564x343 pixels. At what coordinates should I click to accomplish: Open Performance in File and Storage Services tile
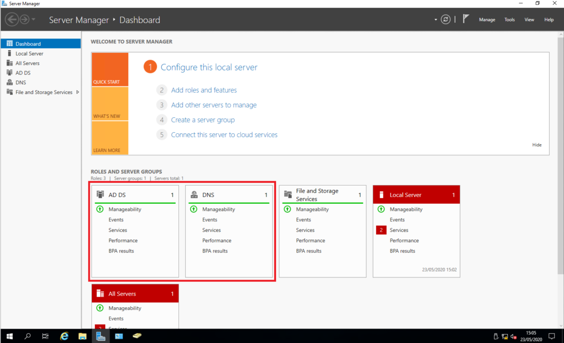pos(311,241)
